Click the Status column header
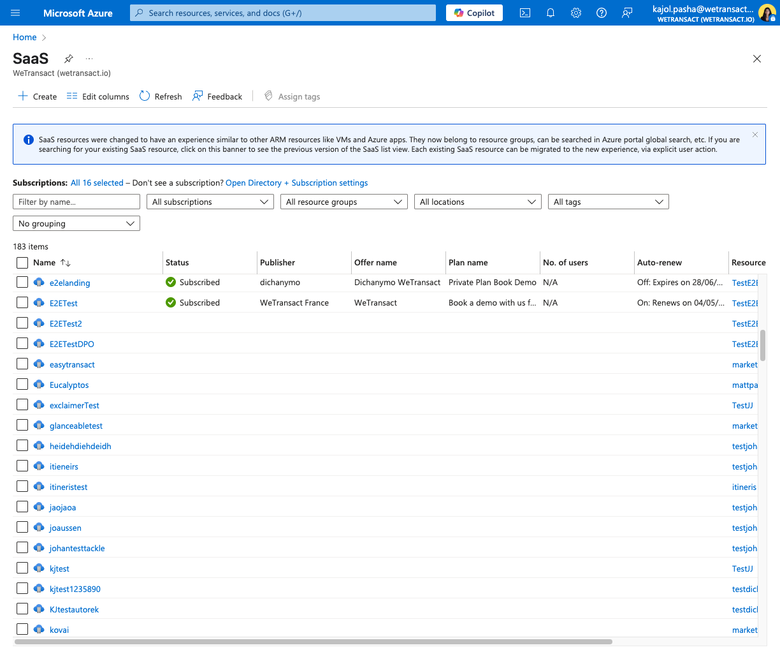This screenshot has height=659, width=780. [x=177, y=262]
